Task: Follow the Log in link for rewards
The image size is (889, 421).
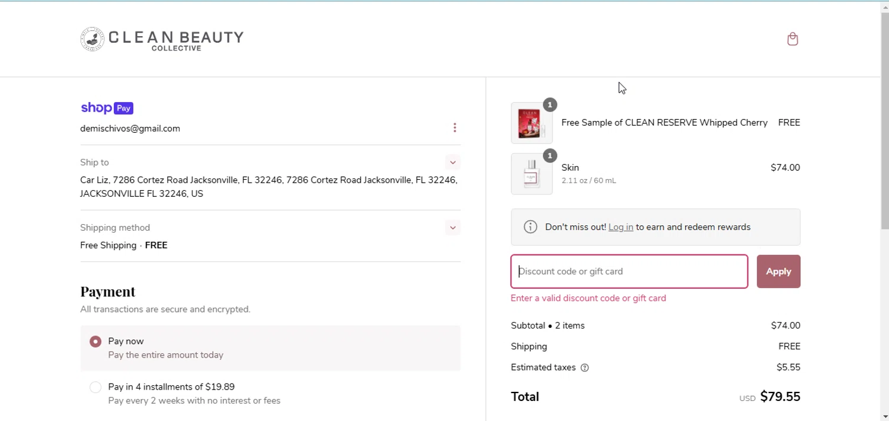Action: tap(621, 227)
